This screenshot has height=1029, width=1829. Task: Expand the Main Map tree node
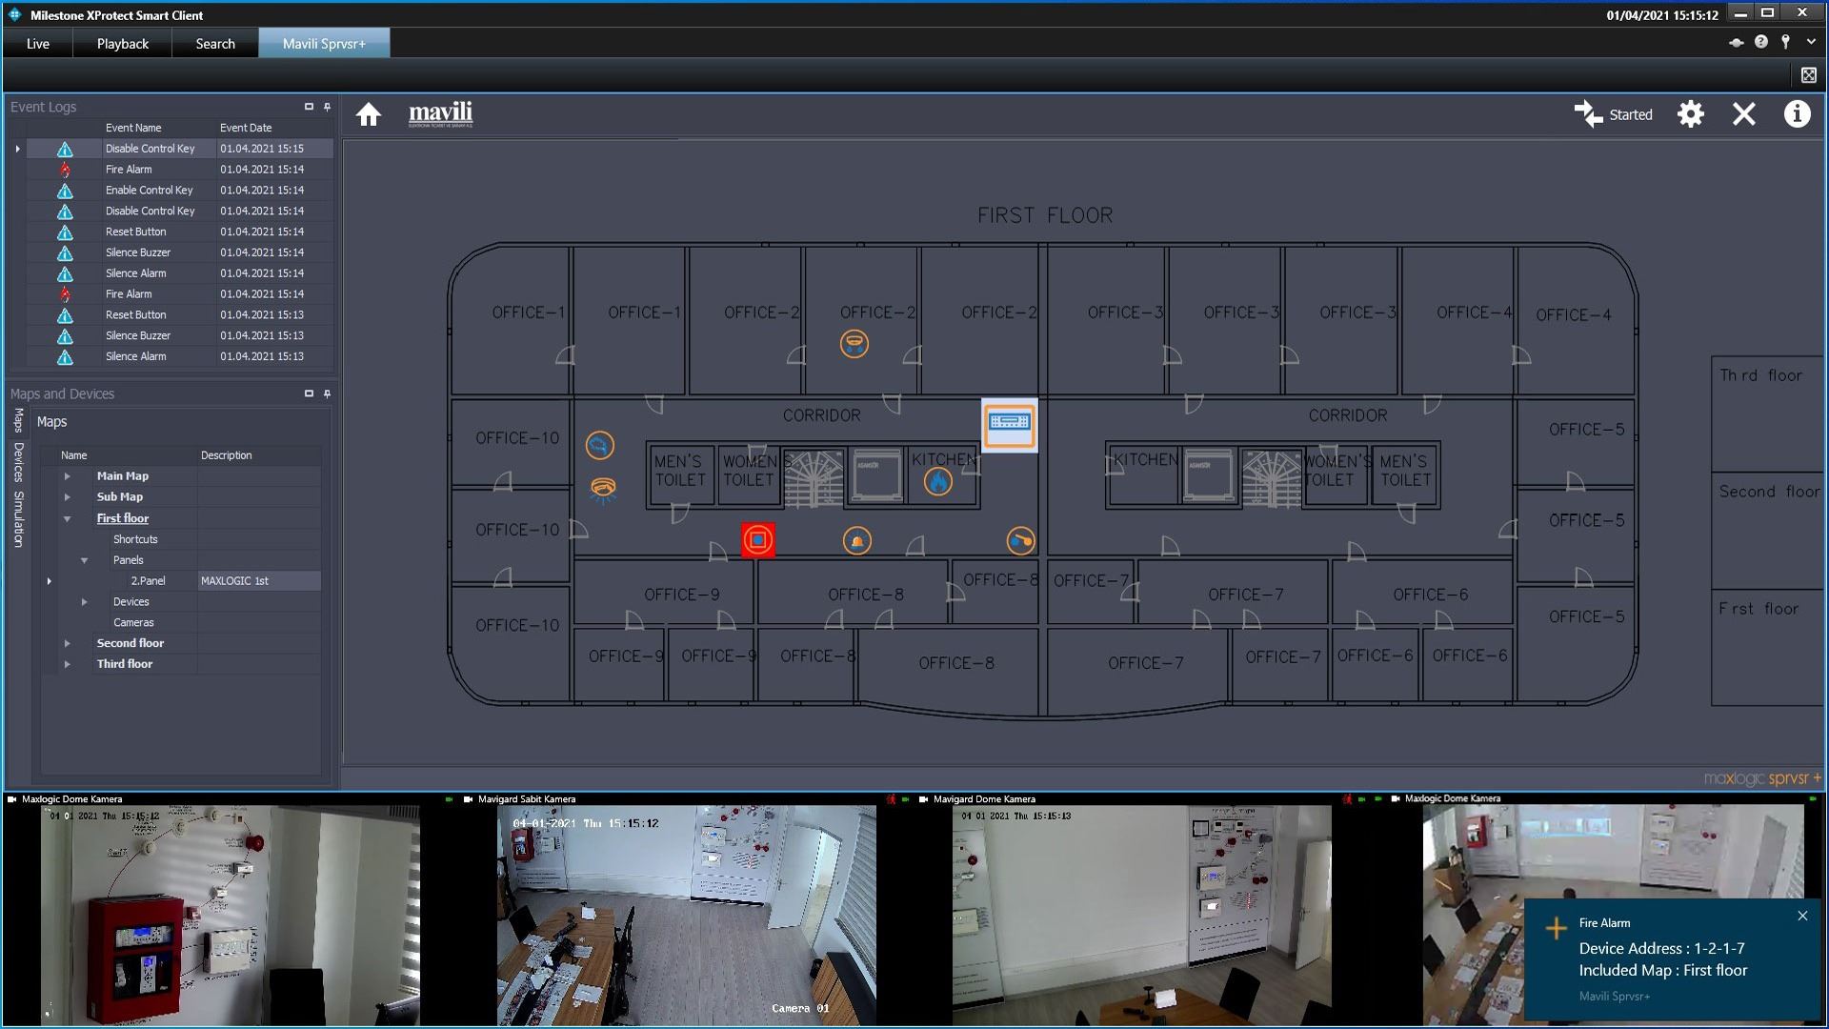67,476
